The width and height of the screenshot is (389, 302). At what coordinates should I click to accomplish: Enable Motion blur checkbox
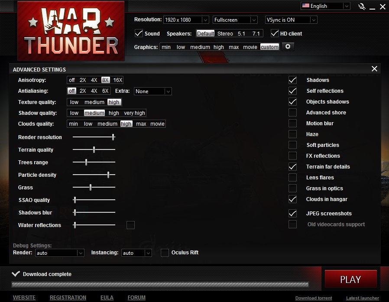[x=292, y=123]
